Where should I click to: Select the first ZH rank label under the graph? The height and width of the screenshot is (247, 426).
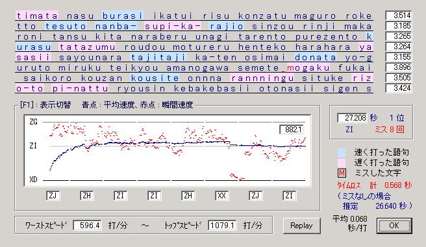point(86,196)
